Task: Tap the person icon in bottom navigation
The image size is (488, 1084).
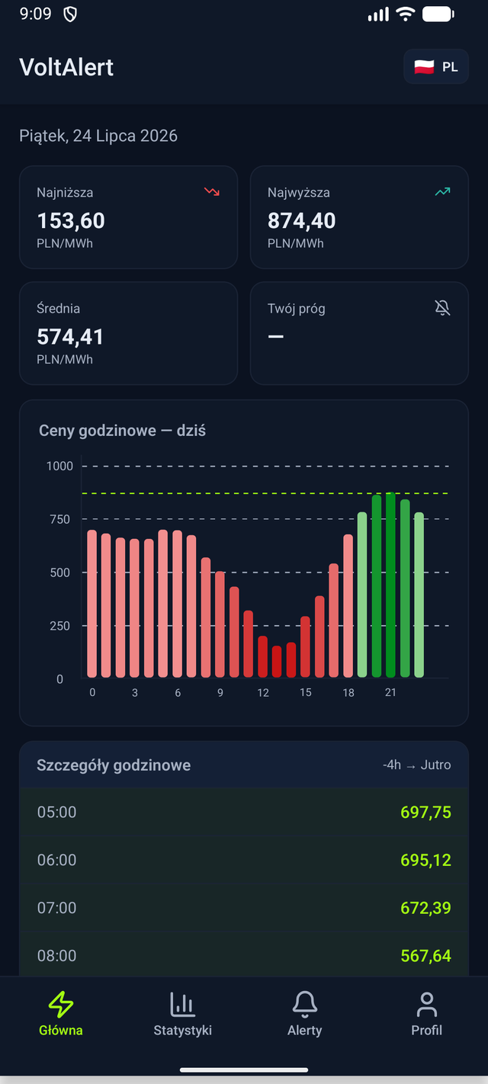Action: (427, 1005)
